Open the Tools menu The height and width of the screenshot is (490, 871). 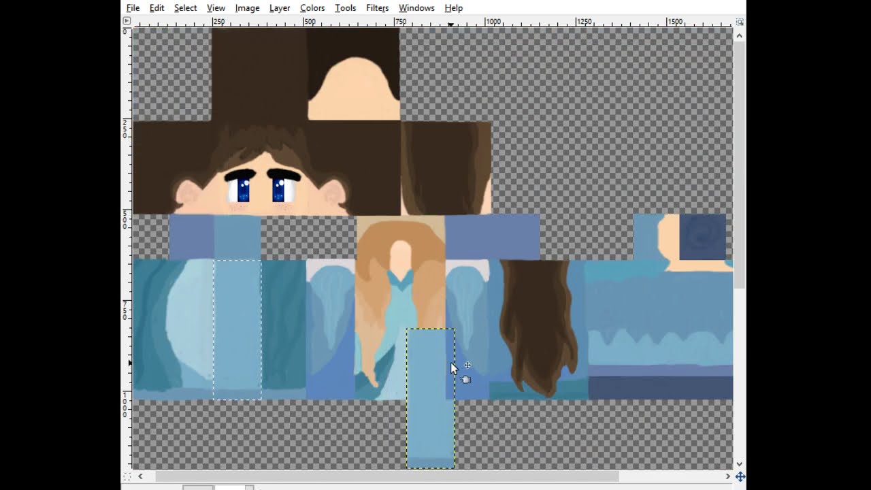(345, 8)
